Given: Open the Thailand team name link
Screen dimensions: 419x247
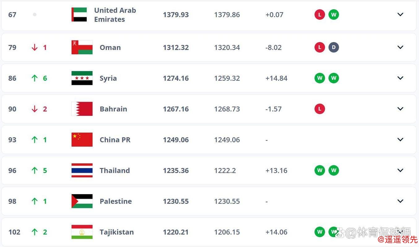Looking at the screenshot, I should (x=114, y=170).
